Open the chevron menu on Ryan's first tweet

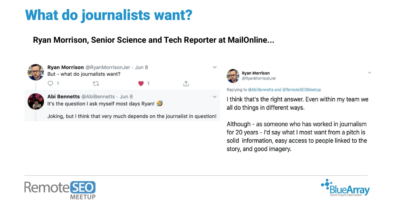click(x=215, y=67)
